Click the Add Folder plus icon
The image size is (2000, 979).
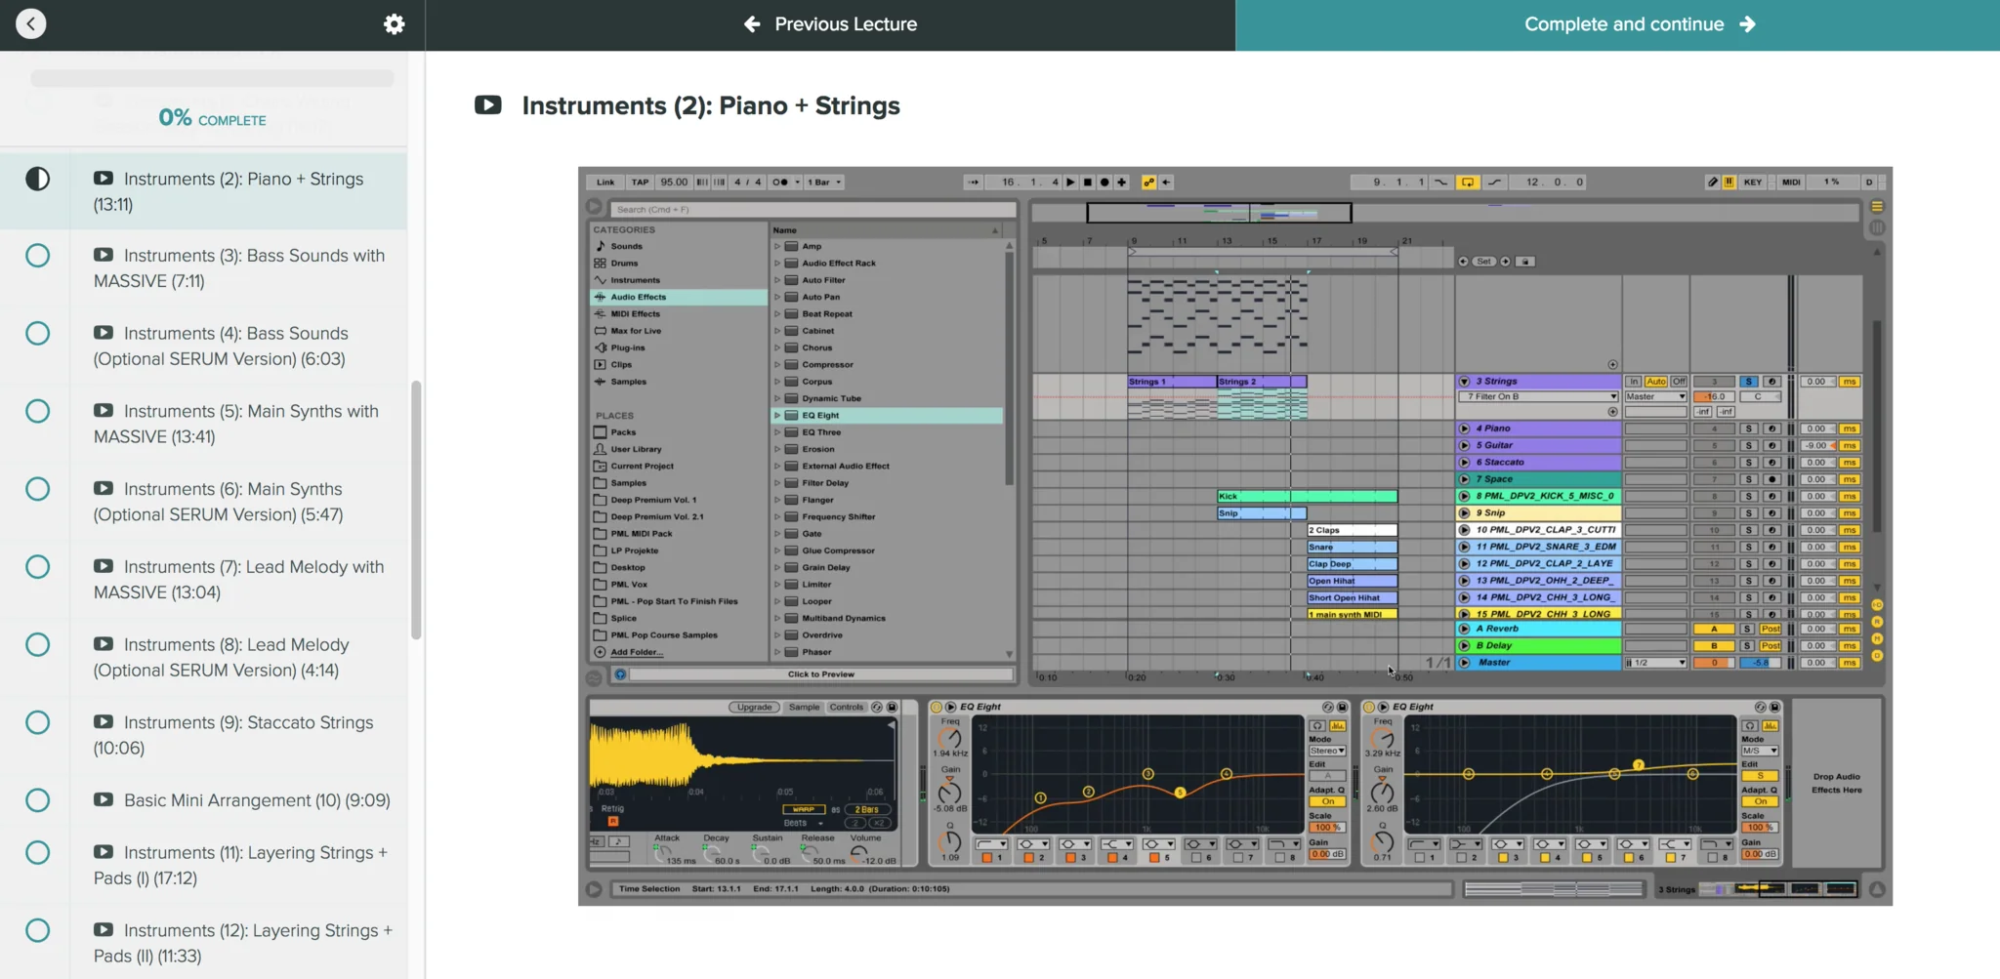(600, 652)
